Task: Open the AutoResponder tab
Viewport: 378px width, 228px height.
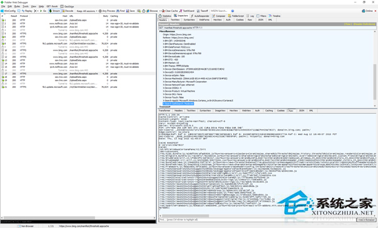Action: click(x=200, y=16)
